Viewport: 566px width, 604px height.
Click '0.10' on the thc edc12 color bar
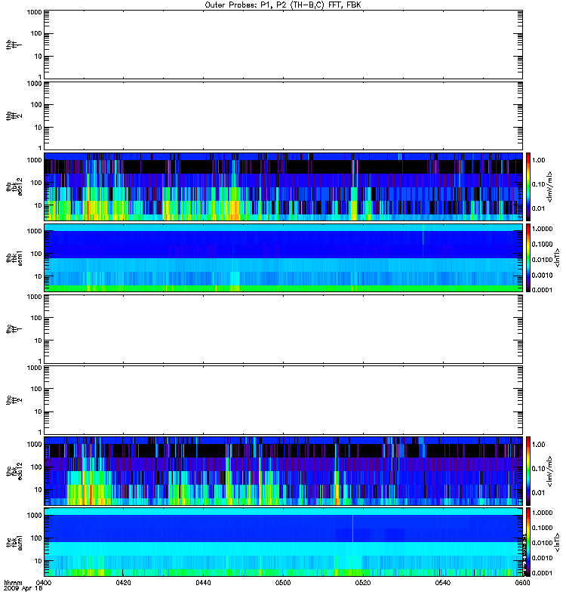[x=538, y=468]
